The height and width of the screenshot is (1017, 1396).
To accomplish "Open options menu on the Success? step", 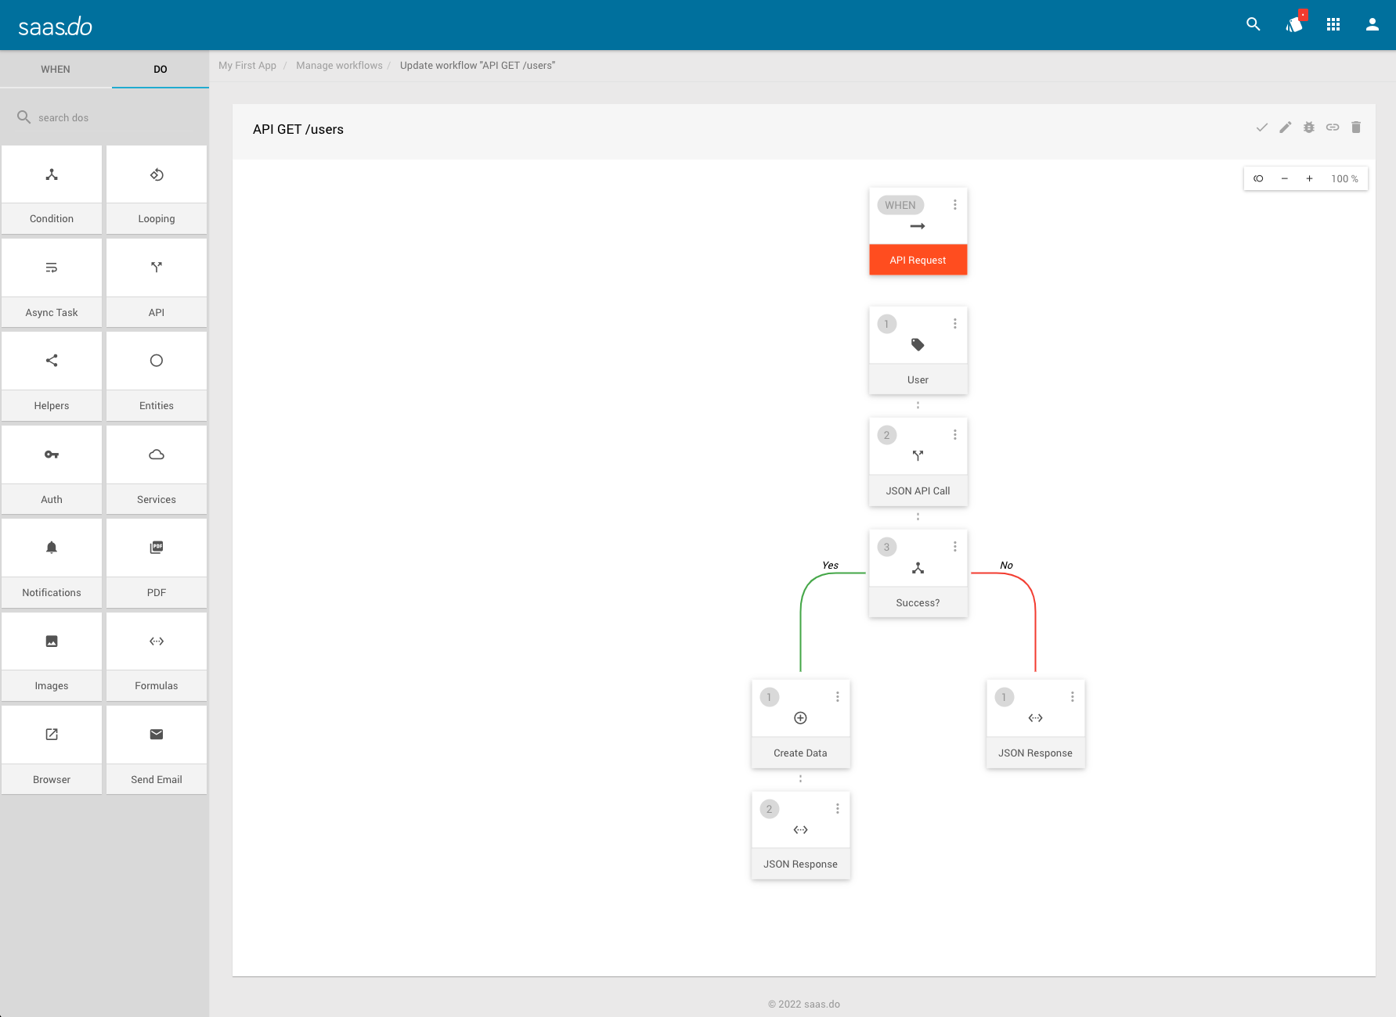I will coord(954,546).
